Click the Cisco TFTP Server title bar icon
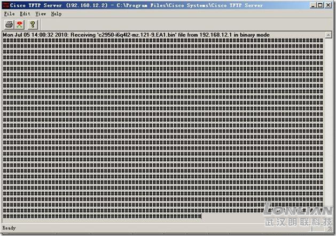Screen dimensions: 336x236 (x=6, y=5)
